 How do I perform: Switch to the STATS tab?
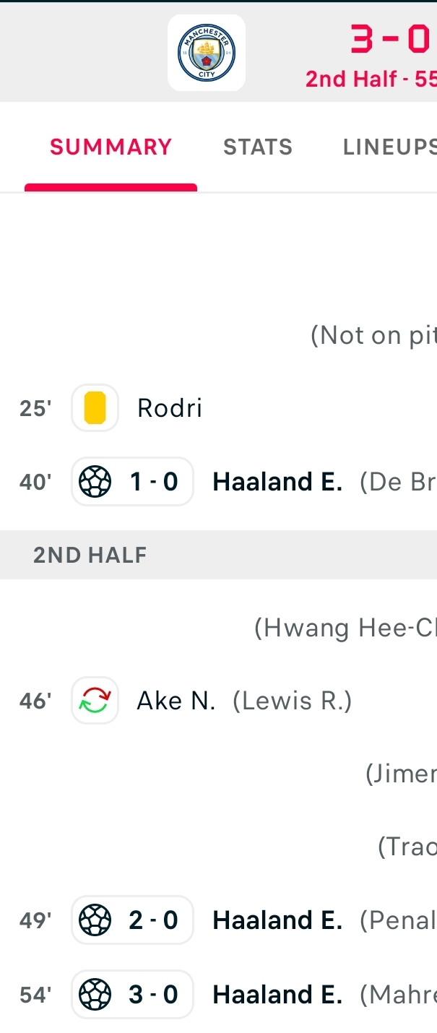pos(258,147)
